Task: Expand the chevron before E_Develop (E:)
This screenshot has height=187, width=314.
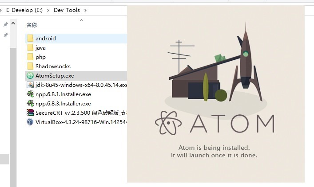Action: [x=2, y=10]
